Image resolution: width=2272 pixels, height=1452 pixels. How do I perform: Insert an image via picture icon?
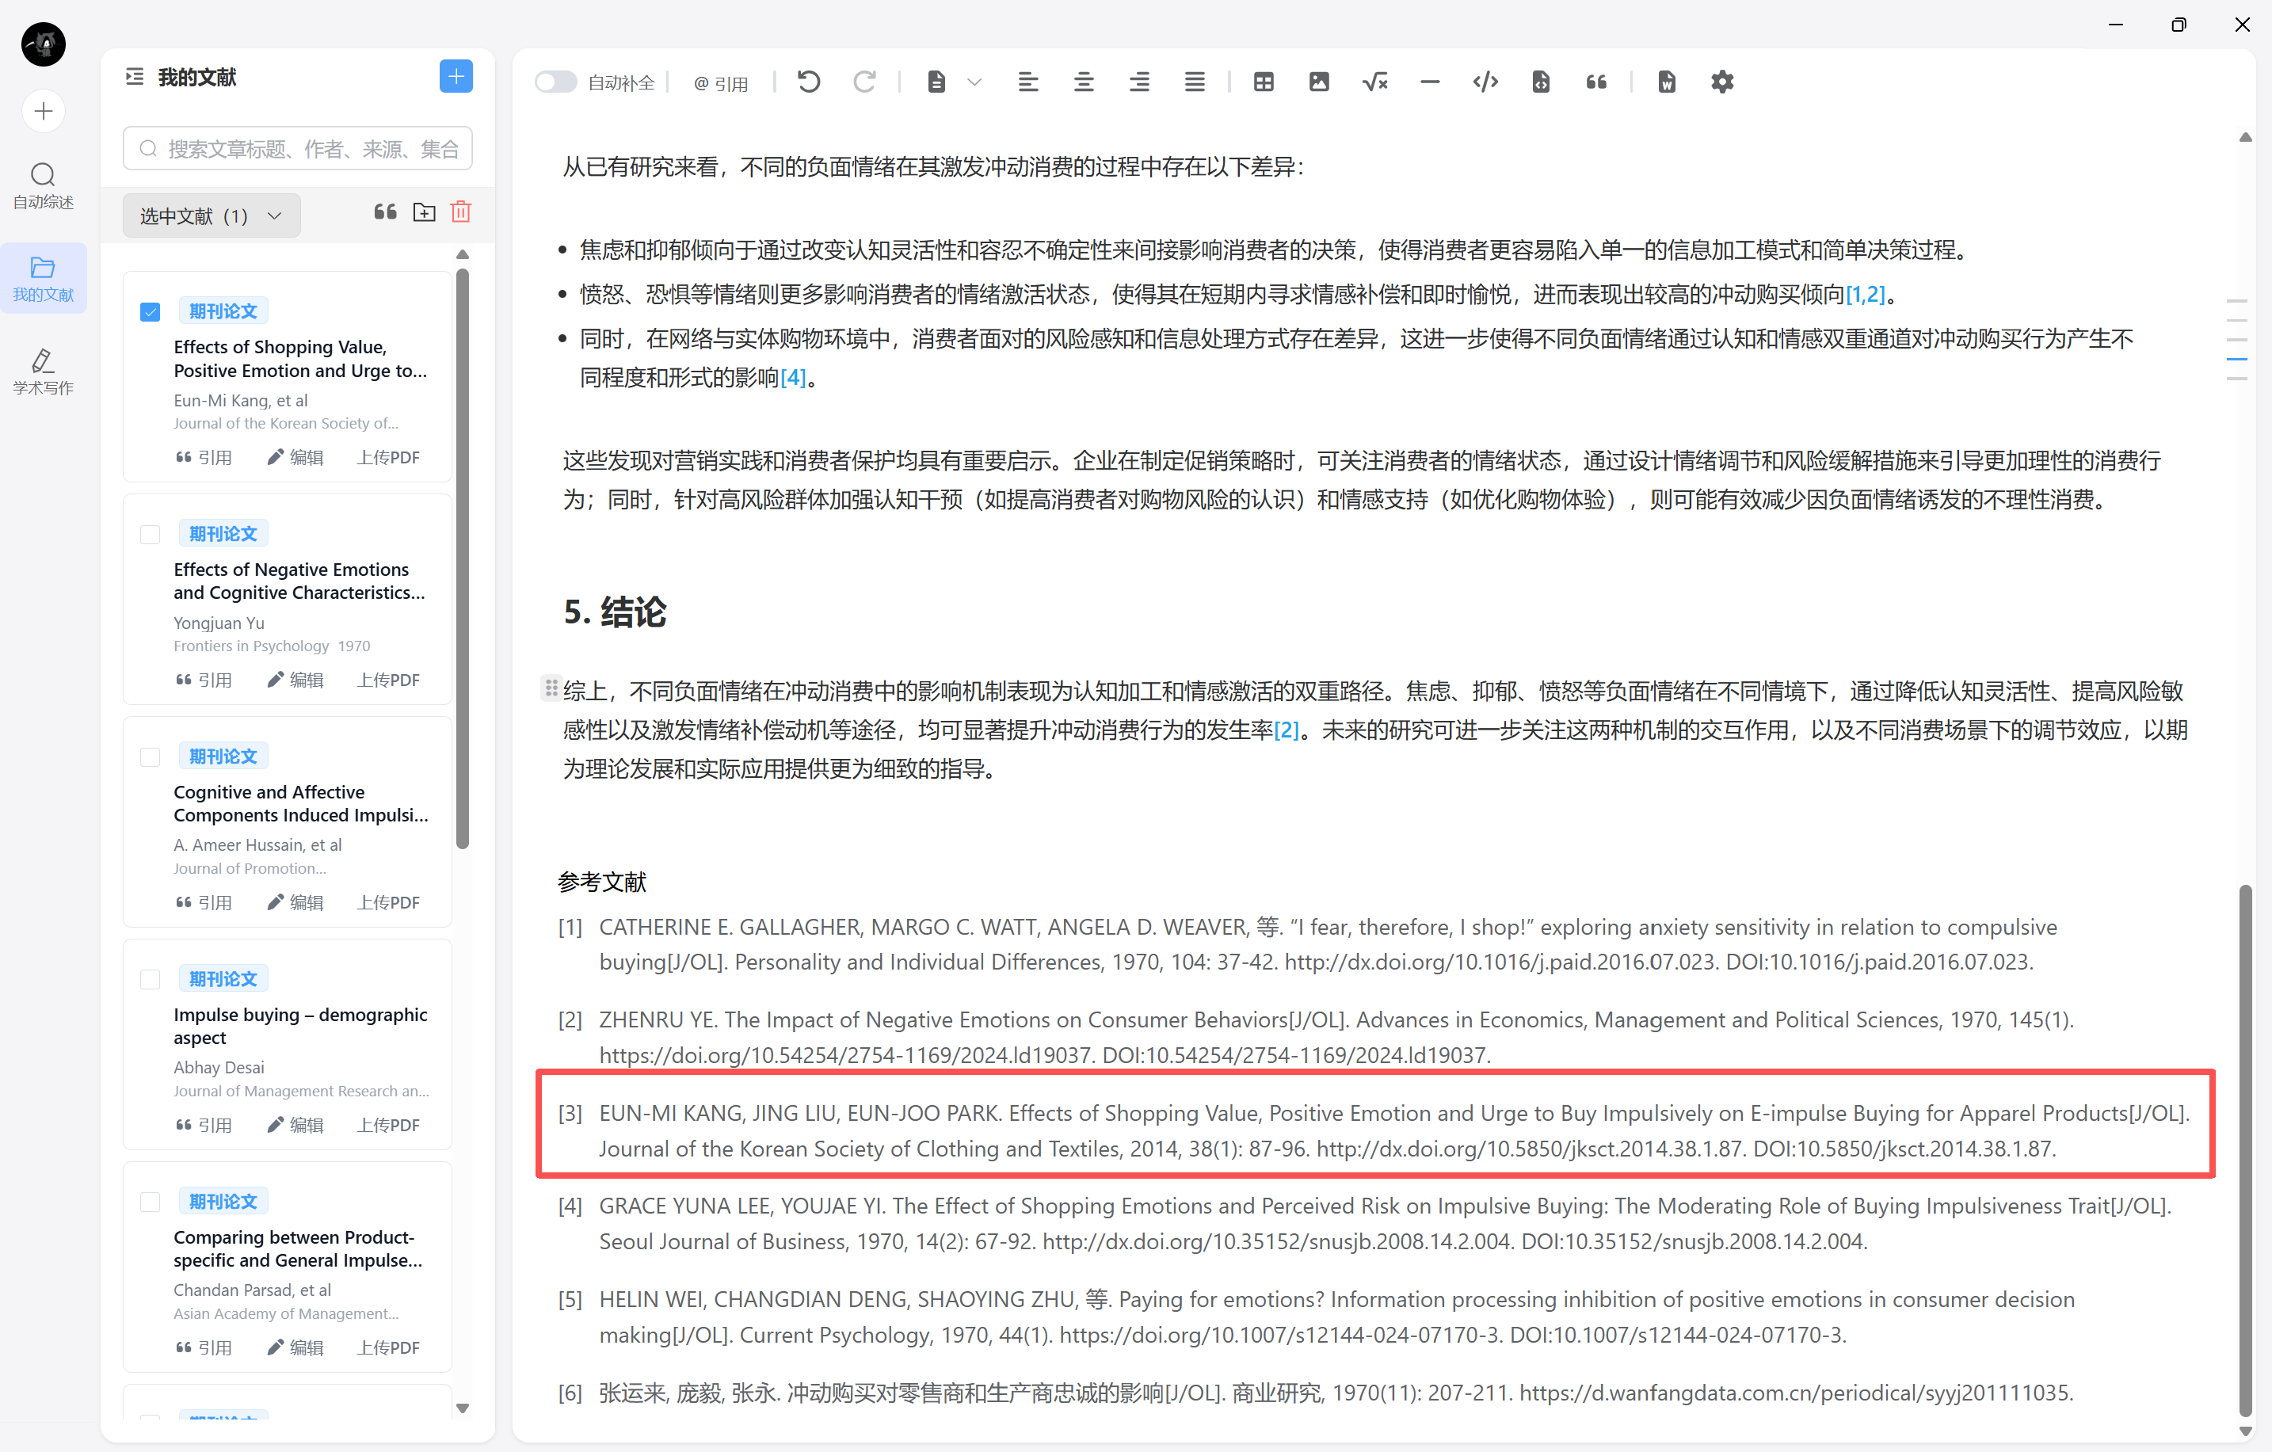[1319, 82]
